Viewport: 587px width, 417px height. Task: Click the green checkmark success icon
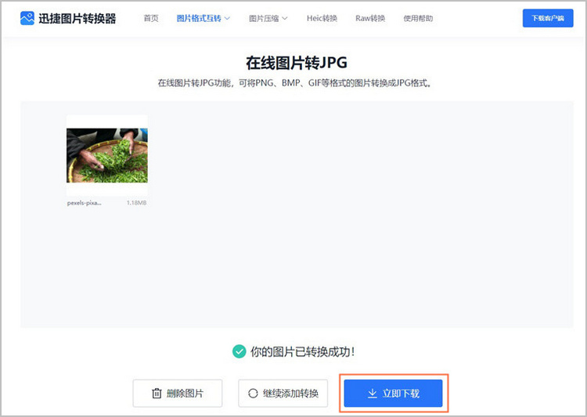tap(239, 352)
